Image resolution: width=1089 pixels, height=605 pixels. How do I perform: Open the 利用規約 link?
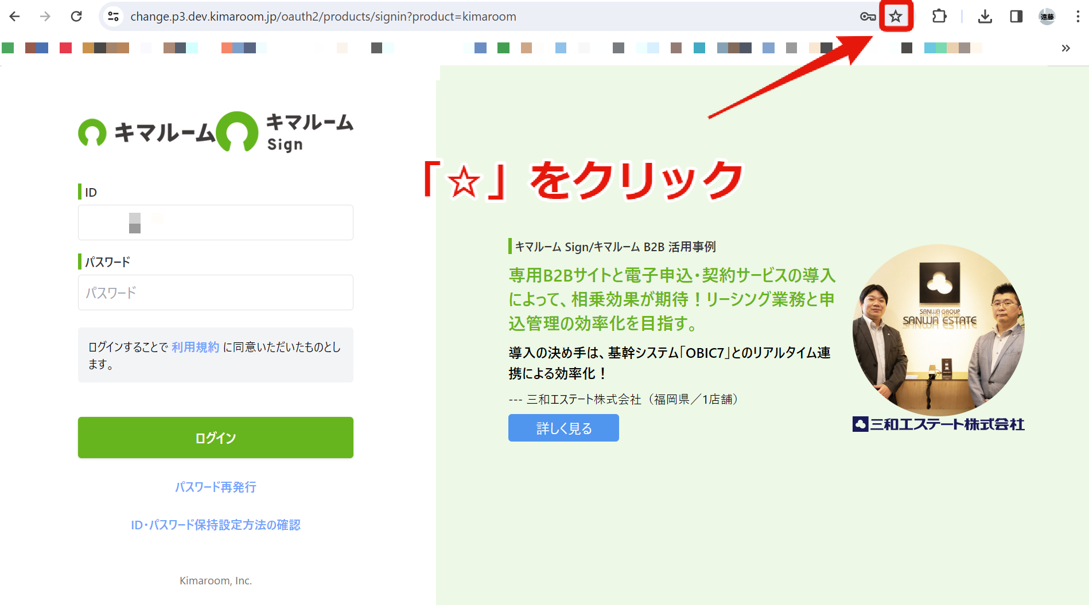point(195,347)
